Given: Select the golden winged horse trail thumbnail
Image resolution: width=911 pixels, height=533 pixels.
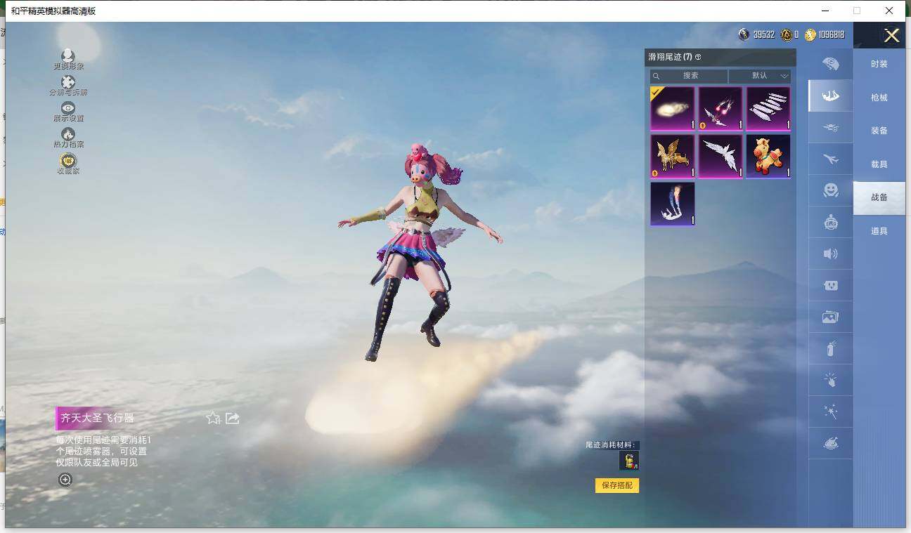Looking at the screenshot, I should pyautogui.click(x=673, y=156).
